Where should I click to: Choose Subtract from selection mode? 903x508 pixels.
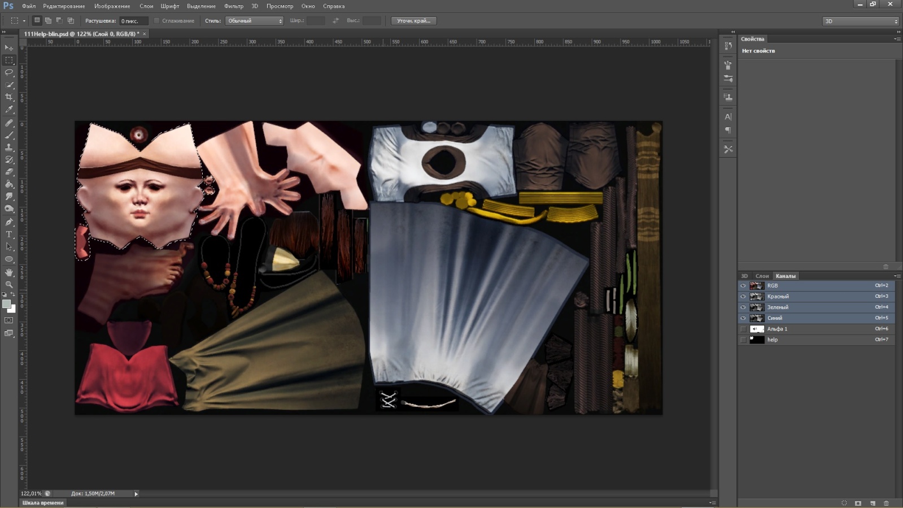[59, 20]
